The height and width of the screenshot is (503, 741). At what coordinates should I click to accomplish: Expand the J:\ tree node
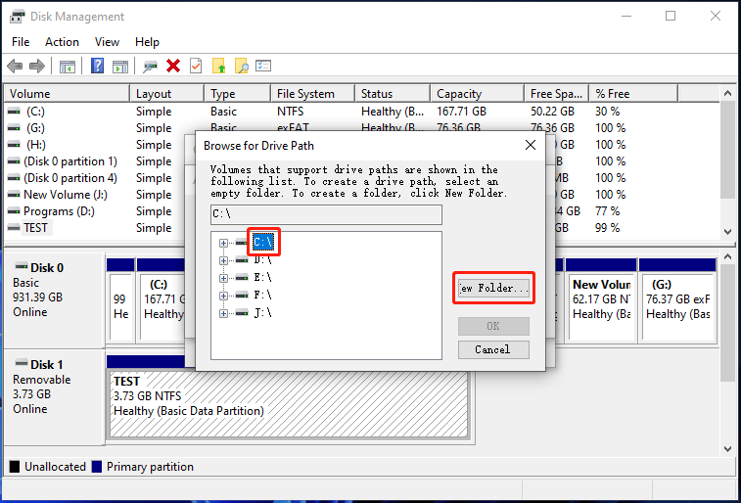coord(223,313)
